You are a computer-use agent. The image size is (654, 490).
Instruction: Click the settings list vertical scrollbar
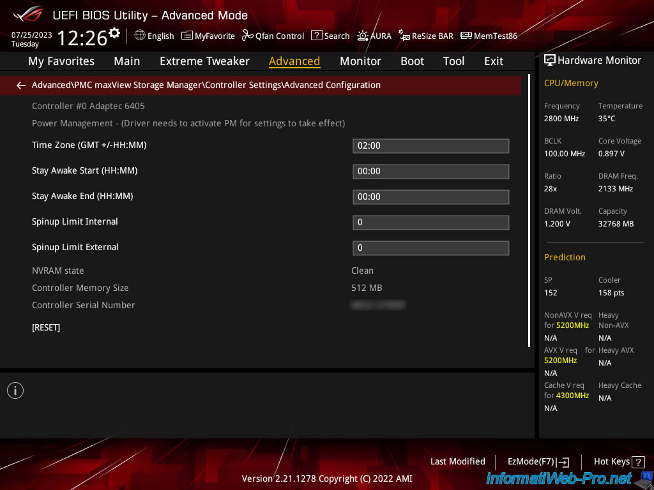[529, 211]
